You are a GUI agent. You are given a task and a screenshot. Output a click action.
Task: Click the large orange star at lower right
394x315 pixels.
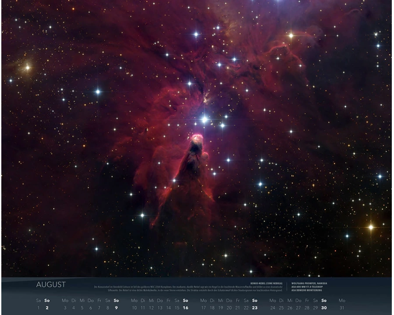coord(371,227)
